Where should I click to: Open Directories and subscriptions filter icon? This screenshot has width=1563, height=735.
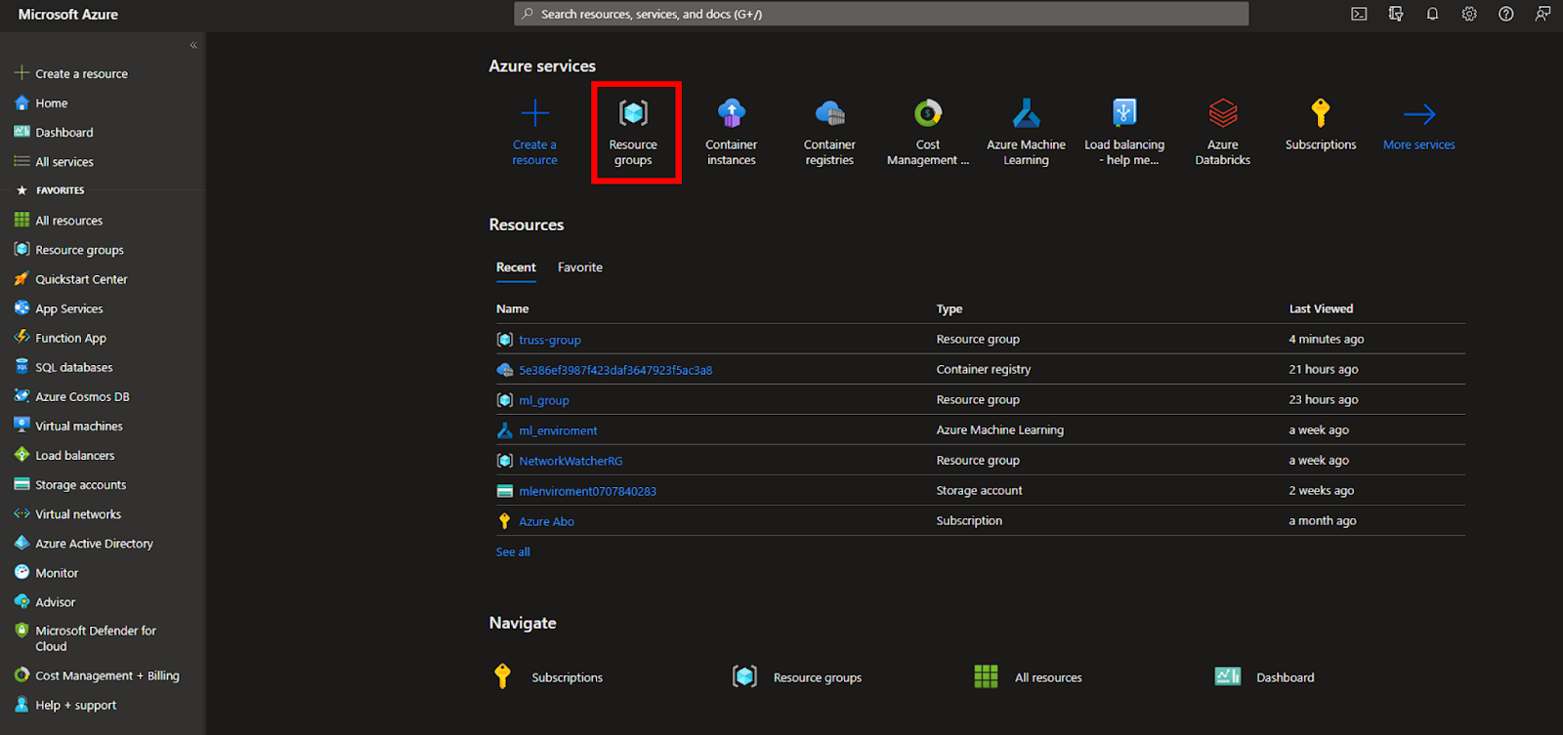1396,14
